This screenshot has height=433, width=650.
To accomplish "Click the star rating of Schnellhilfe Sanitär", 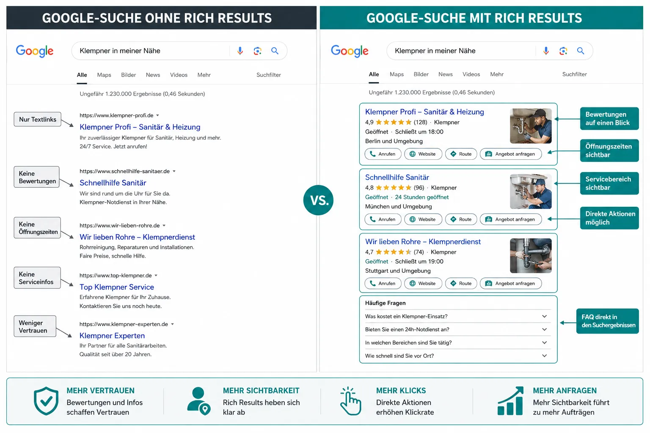I will point(394,188).
